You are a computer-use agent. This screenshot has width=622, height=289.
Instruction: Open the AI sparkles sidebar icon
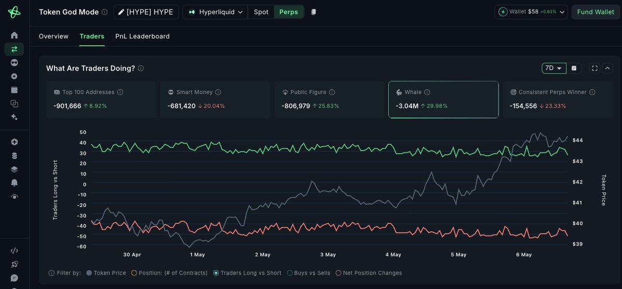click(15, 117)
